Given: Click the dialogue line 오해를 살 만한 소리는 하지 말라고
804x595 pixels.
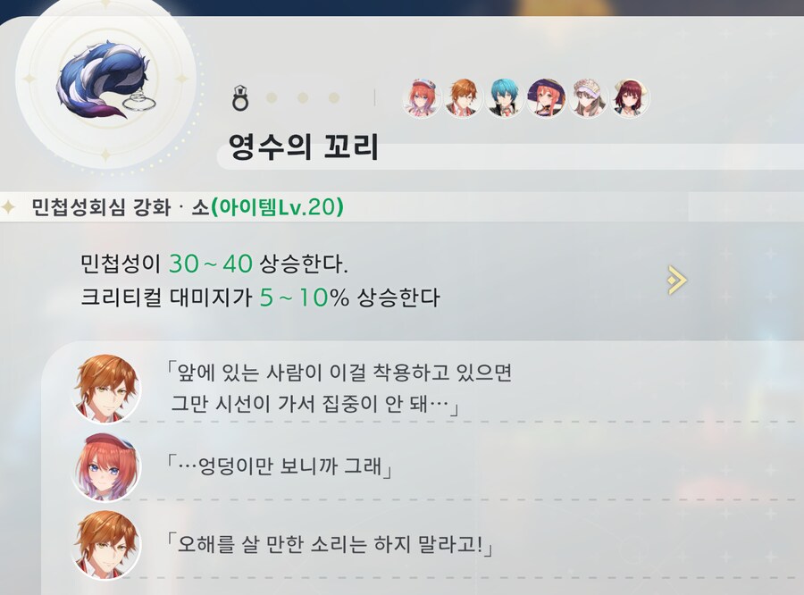Looking at the screenshot, I should (x=329, y=545).
